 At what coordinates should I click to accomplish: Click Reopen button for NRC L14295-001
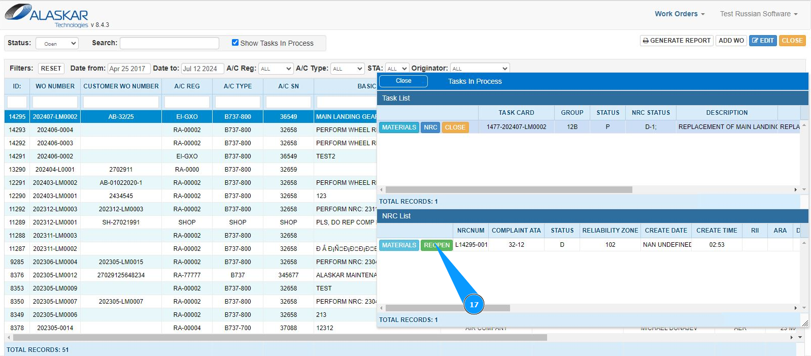pyautogui.click(x=436, y=245)
